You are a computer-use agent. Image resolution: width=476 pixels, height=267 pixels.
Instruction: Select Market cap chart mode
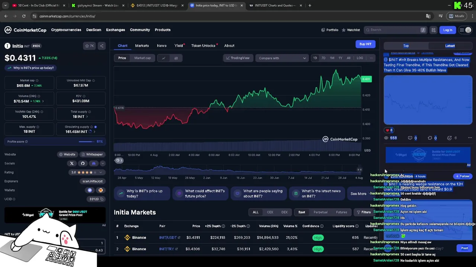(x=142, y=58)
